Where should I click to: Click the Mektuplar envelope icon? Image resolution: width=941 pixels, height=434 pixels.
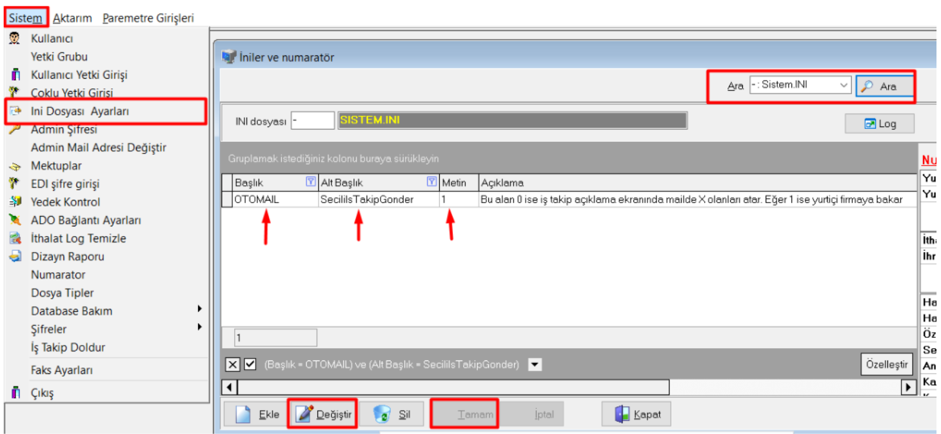[x=15, y=166]
